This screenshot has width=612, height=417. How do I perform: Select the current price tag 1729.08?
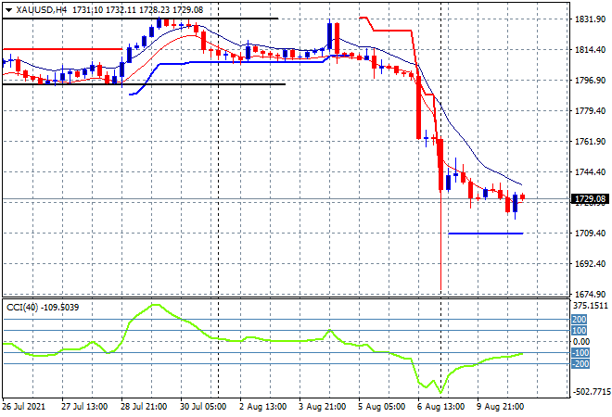pos(590,199)
